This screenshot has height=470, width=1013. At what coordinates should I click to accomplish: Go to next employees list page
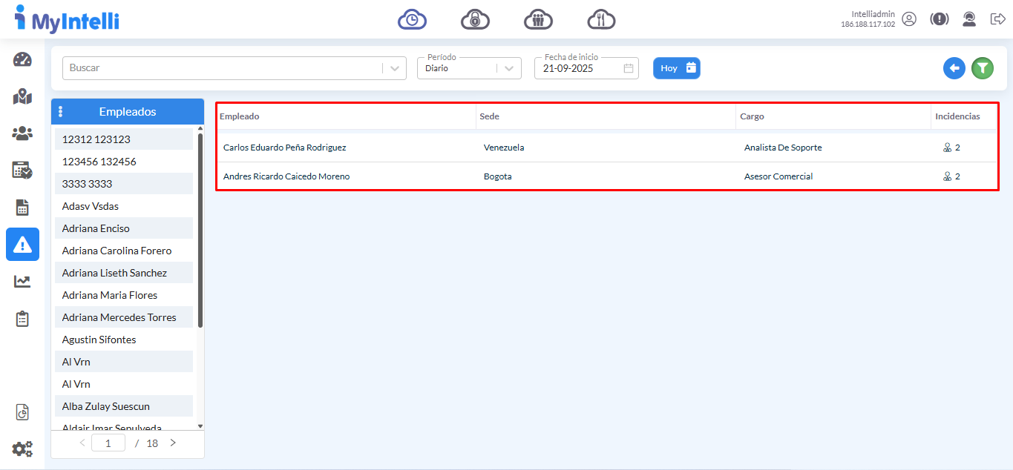point(173,443)
